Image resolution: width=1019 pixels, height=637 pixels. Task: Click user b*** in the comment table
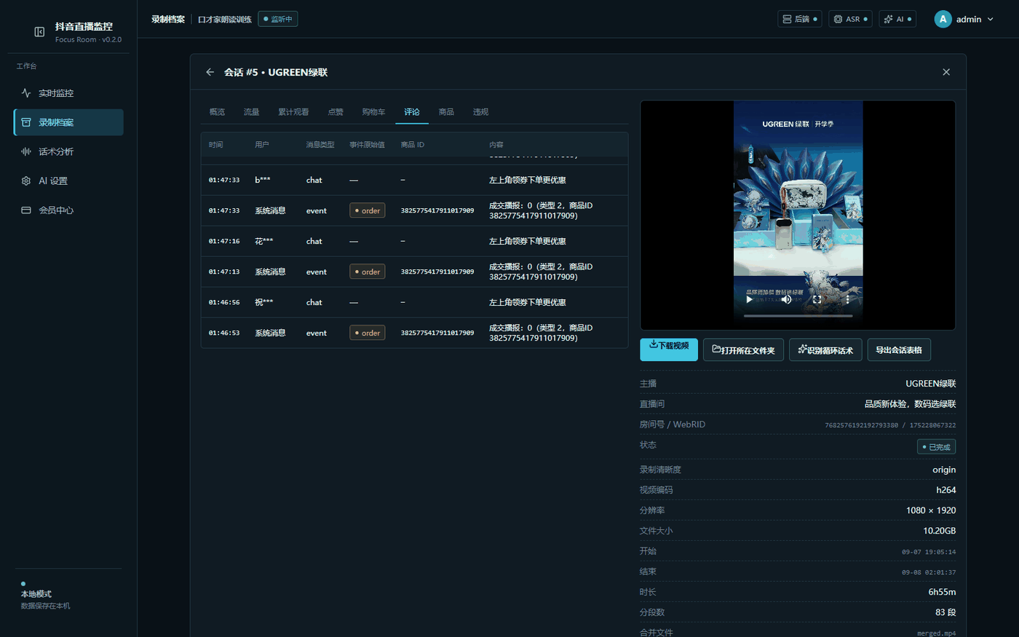click(x=263, y=180)
